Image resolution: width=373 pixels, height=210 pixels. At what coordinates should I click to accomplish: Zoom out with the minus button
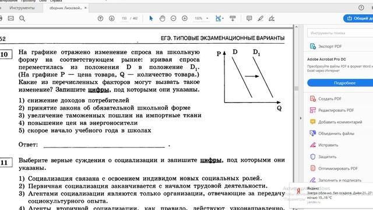[174, 18]
